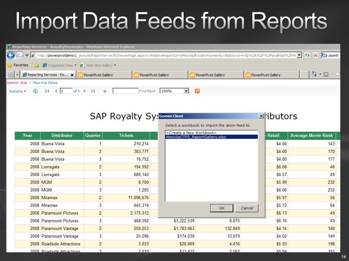349x261 pixels.
Task: Click the Add to Favorites Bar icon
Action: pos(37,65)
